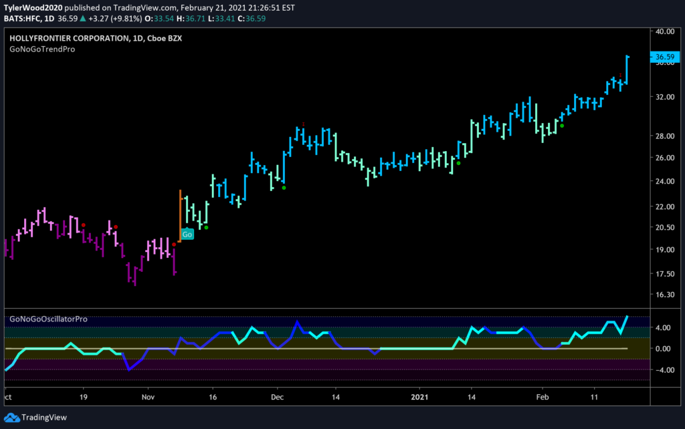Click the teal Go signal label
The width and height of the screenshot is (685, 429).
[x=187, y=235]
